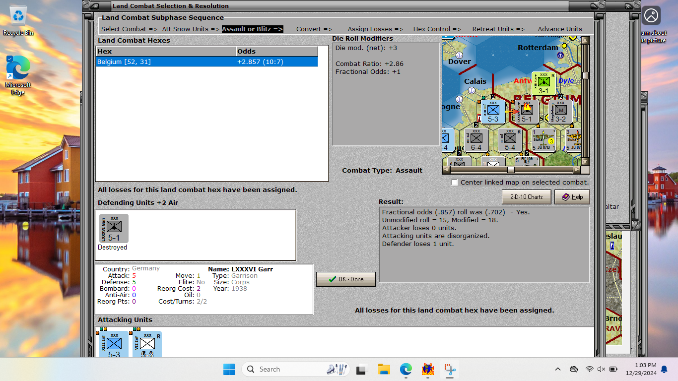Open the wargame icon in the taskbar
678x381 pixels.
pos(427,369)
